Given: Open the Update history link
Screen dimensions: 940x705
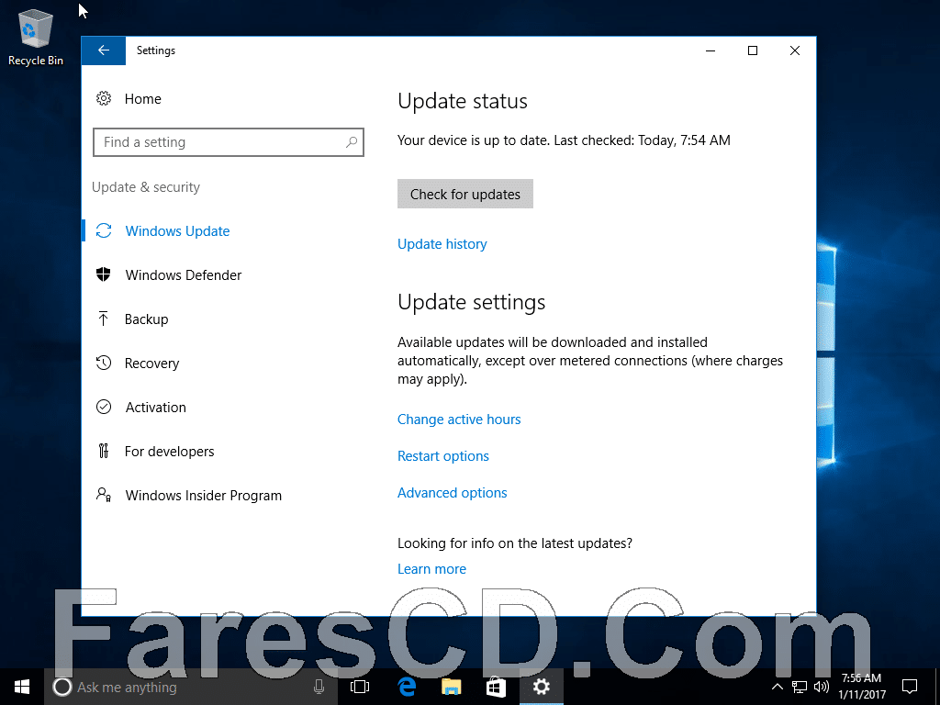Looking at the screenshot, I should (x=442, y=244).
